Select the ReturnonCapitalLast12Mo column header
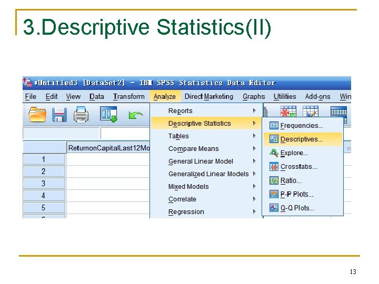Screen dimensions: 379x284 pos(108,148)
